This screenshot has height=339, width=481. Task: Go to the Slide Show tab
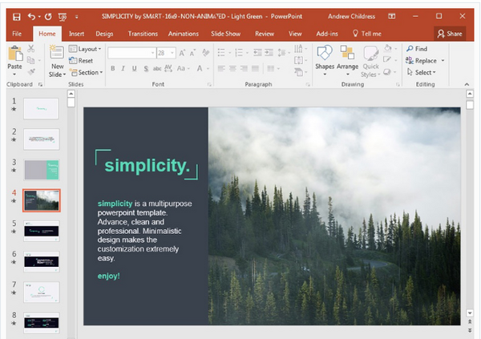point(225,34)
